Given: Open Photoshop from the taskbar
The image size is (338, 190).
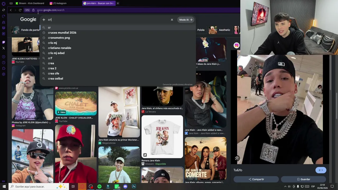Looking at the screenshot, I should [x=134, y=187].
